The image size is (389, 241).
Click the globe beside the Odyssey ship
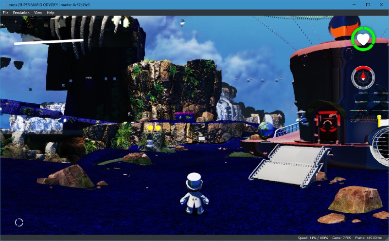point(265,129)
